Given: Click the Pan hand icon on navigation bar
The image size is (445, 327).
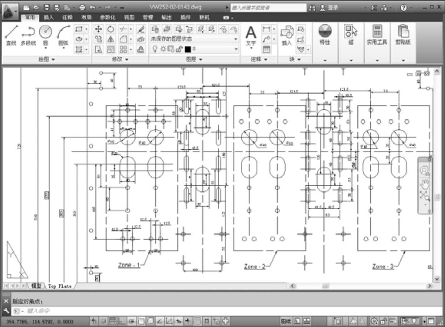Looking at the screenshot, I should [425, 184].
